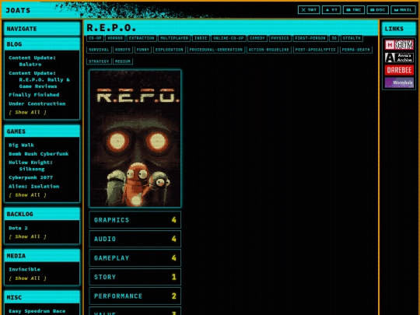Click the 3D tag
Image resolution: width=420 pixels, height=315 pixels.
pyautogui.click(x=334, y=38)
